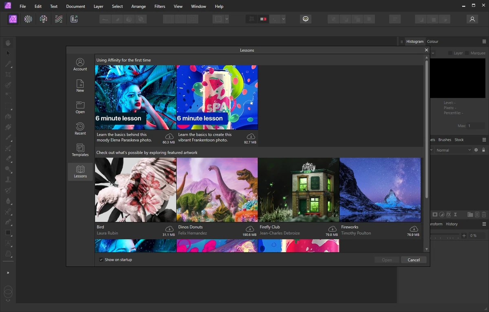Download the Bird artwork (31.1 MB)
489x312 pixels.
click(169, 229)
